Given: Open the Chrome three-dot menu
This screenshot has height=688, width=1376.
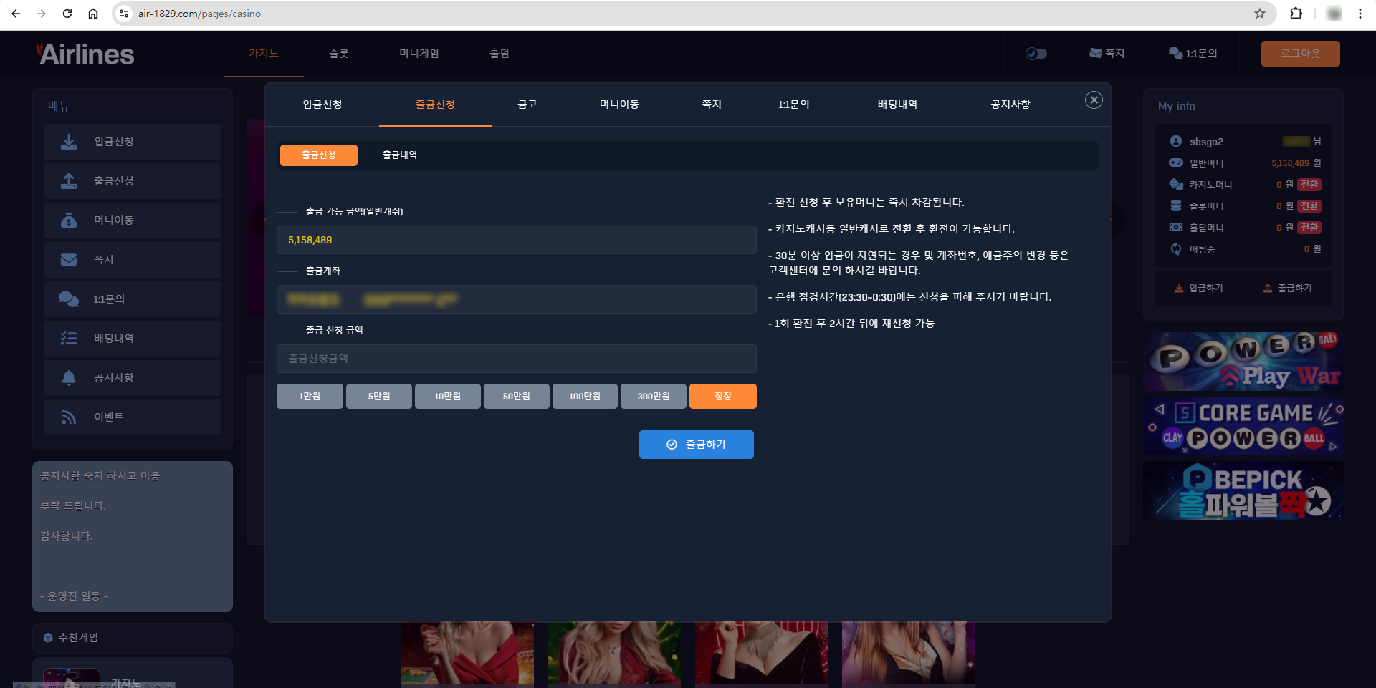Looking at the screenshot, I should [1360, 14].
